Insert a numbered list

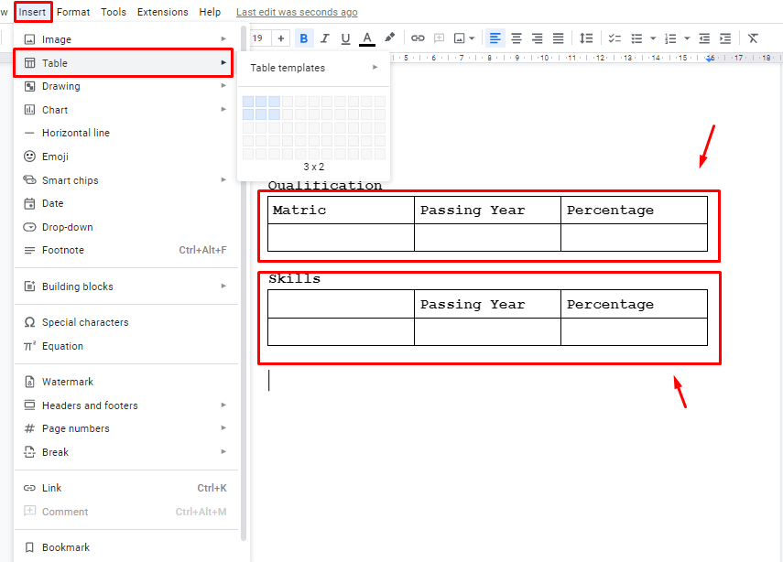pyautogui.click(x=670, y=38)
